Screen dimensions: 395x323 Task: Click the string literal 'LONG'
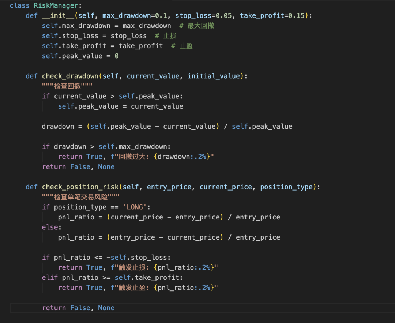(x=135, y=207)
